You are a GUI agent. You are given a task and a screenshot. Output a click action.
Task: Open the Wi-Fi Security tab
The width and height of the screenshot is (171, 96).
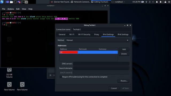pyautogui.click(x=84, y=34)
